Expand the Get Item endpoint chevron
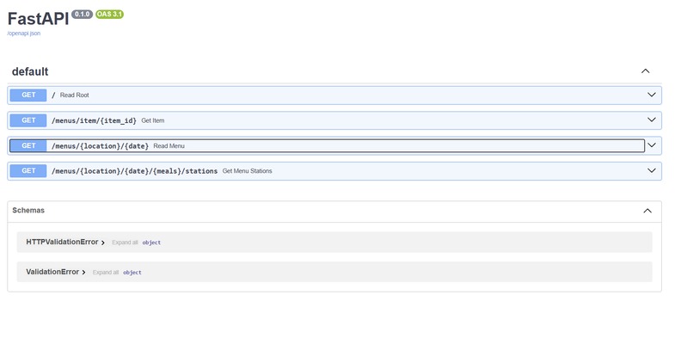The width and height of the screenshot is (693, 344). [652, 120]
